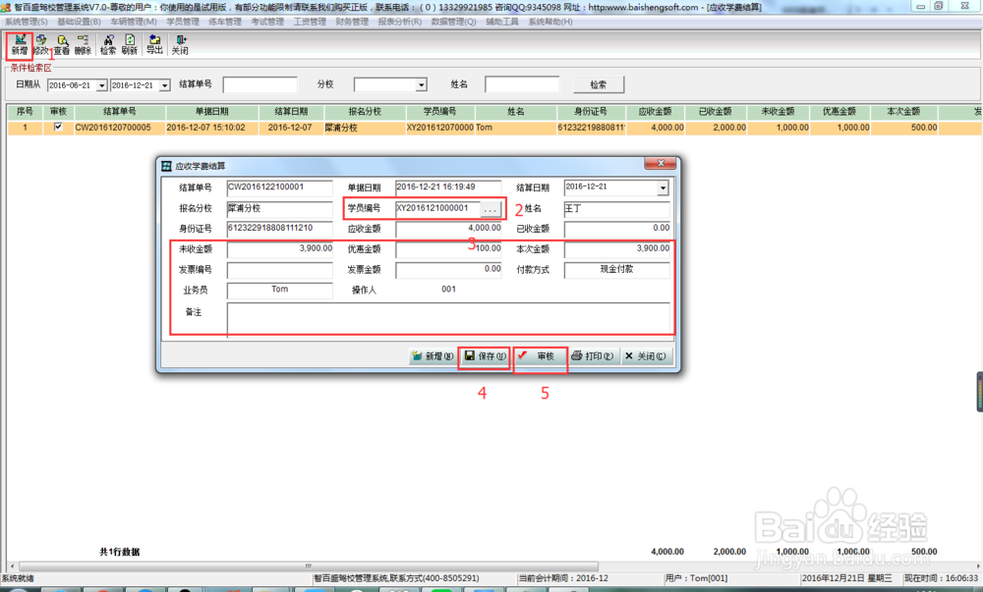Click the 关闭 button at dialog bottom
Screen dimensions: 983x592
click(647, 356)
